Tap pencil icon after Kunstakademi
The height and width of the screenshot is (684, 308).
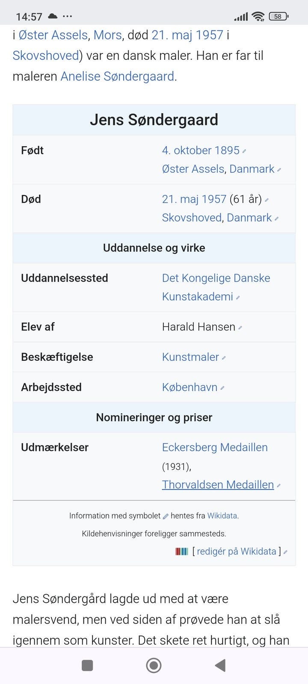[238, 298]
